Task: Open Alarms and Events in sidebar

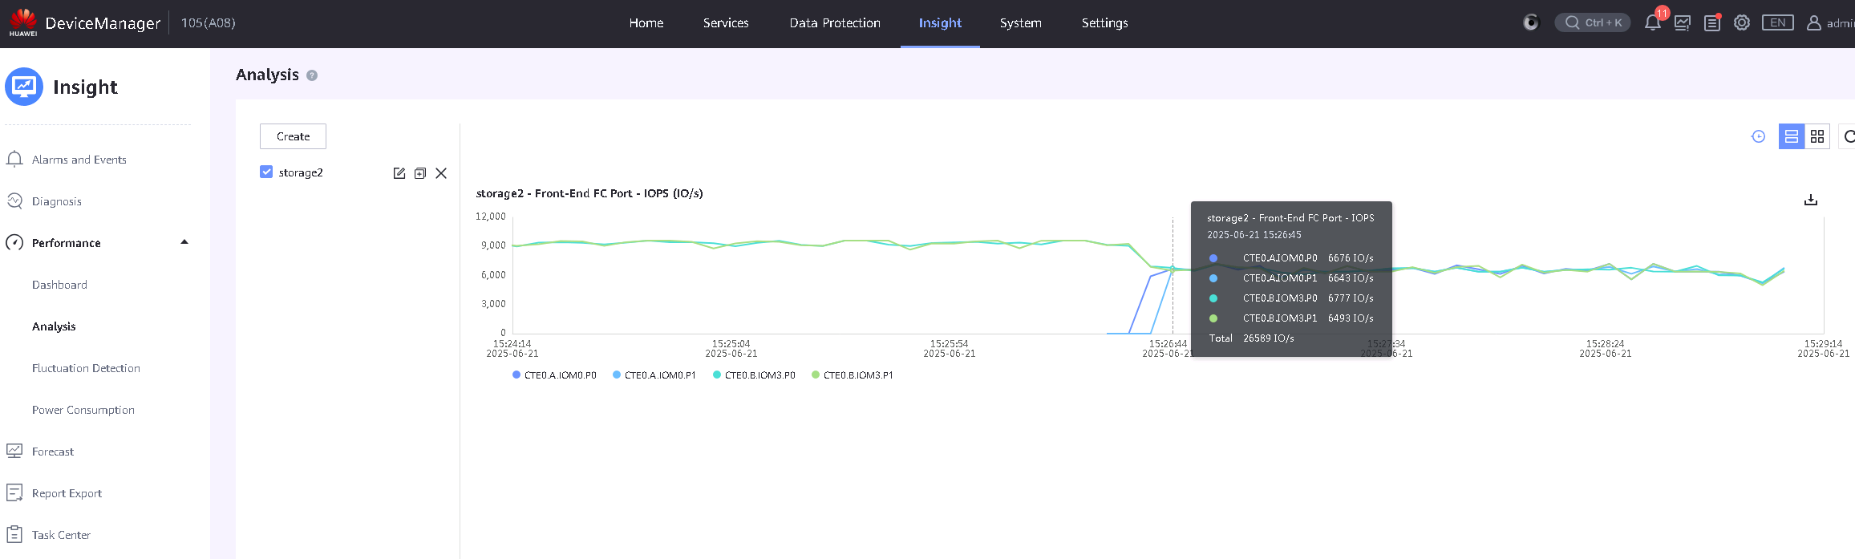Action: [x=79, y=160]
